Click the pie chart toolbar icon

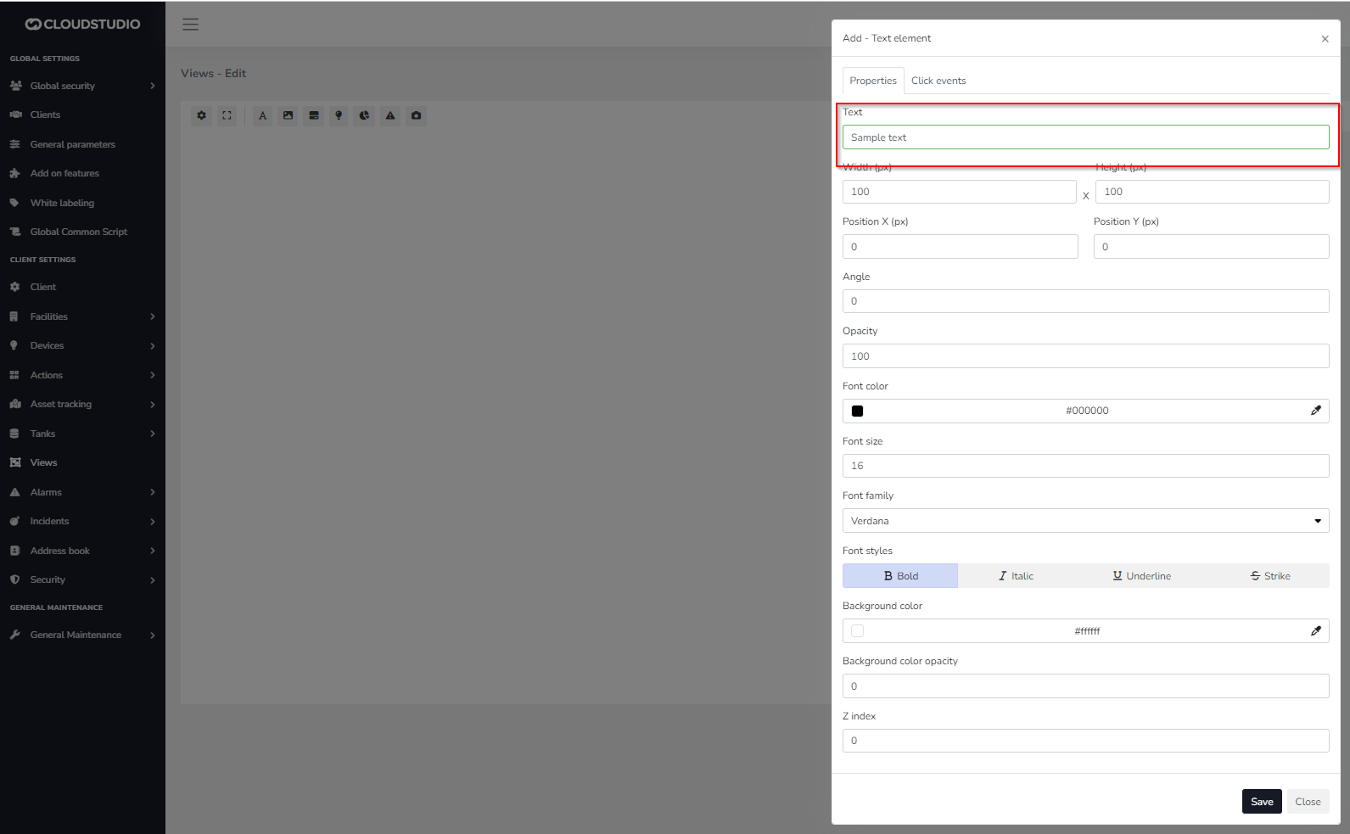[x=364, y=116]
